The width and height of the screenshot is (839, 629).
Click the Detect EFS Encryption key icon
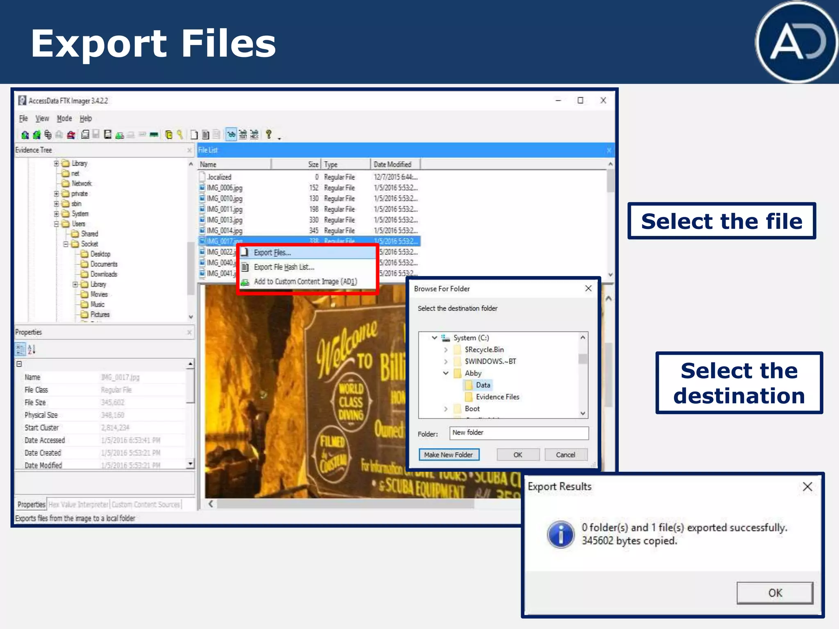coord(180,135)
